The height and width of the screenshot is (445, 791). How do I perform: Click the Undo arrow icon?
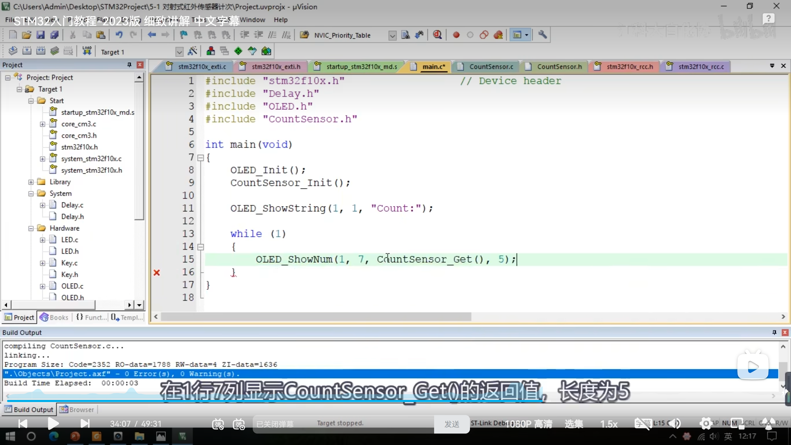coord(119,35)
